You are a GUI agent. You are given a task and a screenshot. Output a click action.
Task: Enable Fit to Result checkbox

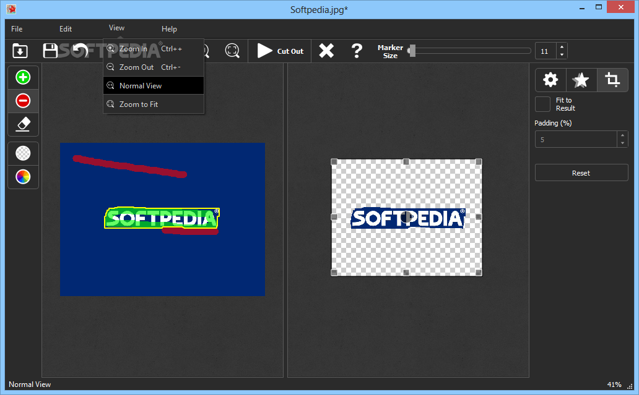click(x=542, y=104)
